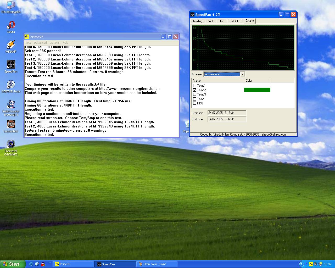Click the SpeedFan title bar fan icon
Viewport: 335px width, 268px height.
[x=192, y=15]
